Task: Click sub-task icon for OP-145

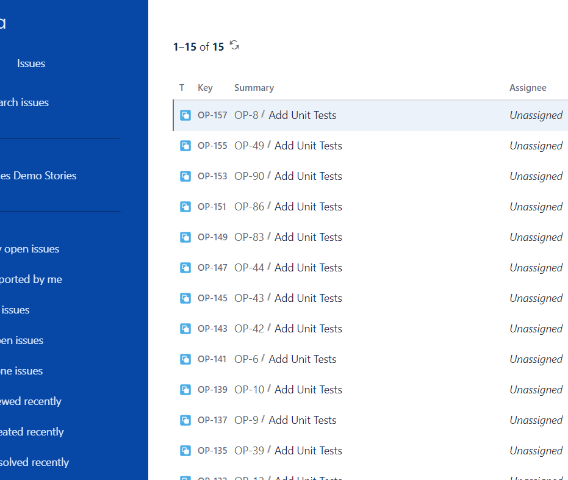Action: point(185,298)
